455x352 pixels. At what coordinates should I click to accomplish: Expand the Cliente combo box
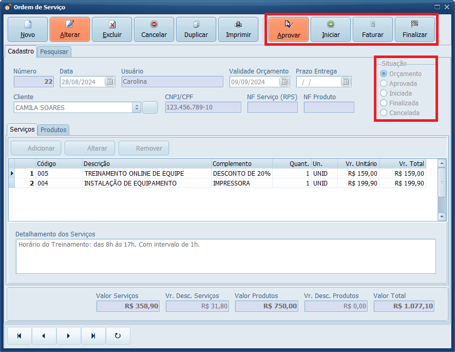pyautogui.click(x=137, y=107)
